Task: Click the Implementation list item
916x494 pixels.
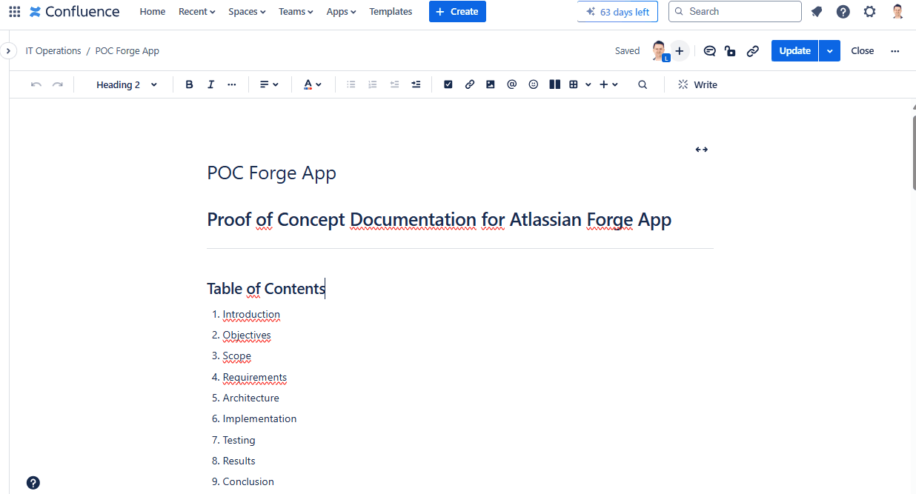Action: (x=259, y=418)
